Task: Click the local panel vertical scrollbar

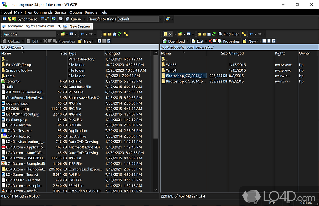Action: click(156, 119)
